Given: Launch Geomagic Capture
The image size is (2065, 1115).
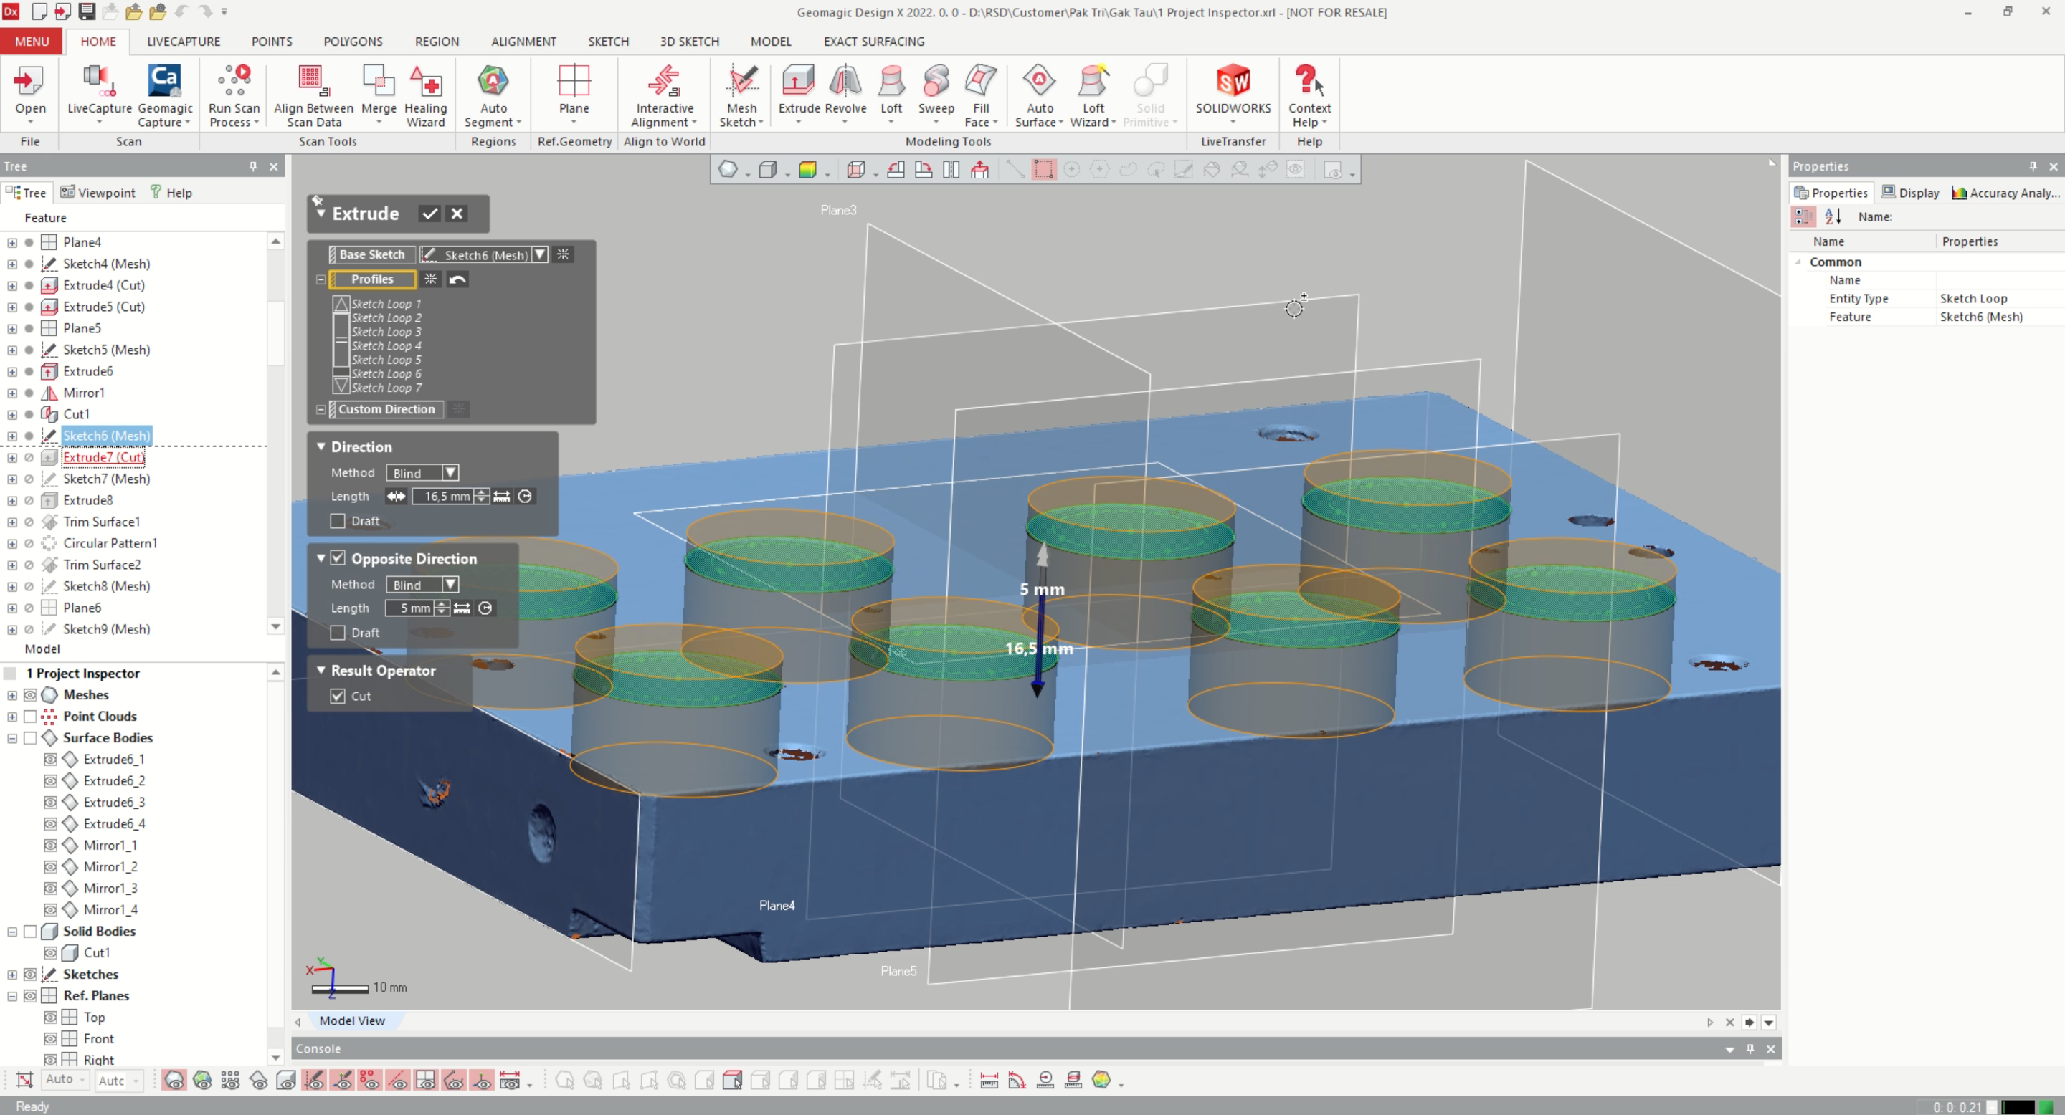Looking at the screenshot, I should point(164,95).
